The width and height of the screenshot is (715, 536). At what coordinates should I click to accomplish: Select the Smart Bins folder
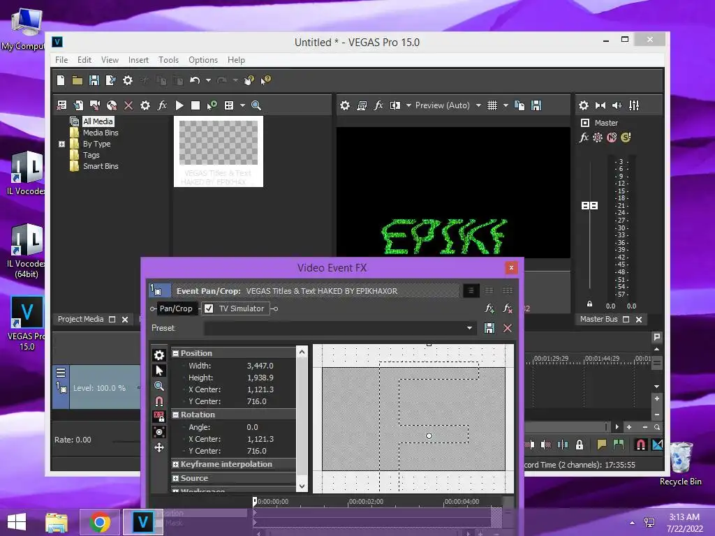pyautogui.click(x=101, y=166)
